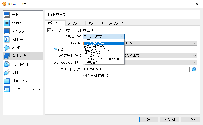Confirm settings with OK button
This screenshot has height=125, width=203.
click(149, 120)
